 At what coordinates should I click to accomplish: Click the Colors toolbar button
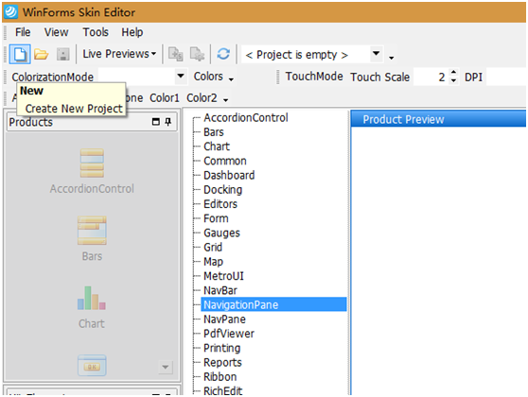[x=208, y=77]
